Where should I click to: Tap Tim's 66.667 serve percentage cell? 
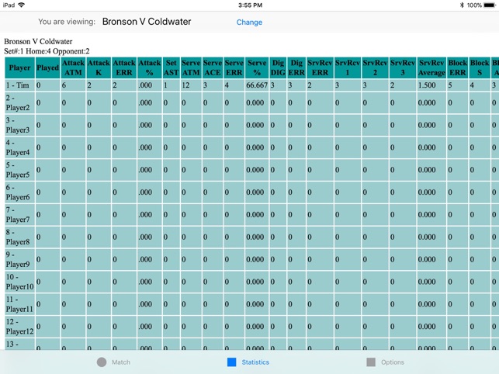[x=256, y=85]
